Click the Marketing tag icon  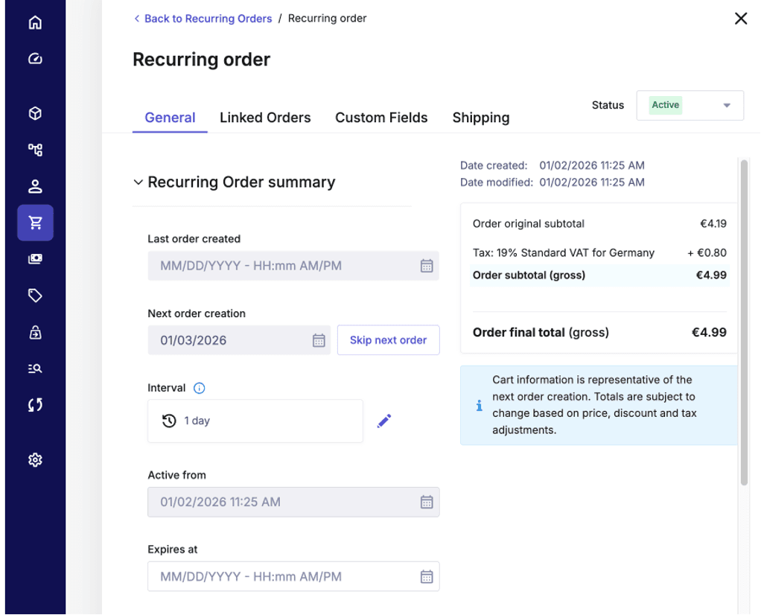point(35,296)
